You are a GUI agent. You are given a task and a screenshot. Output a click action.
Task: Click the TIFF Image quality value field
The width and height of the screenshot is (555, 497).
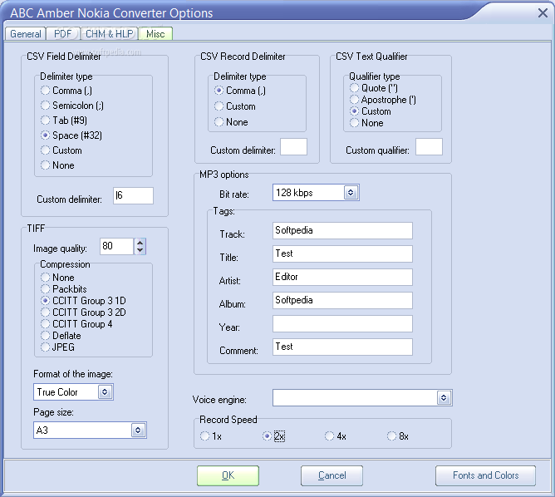(x=116, y=246)
